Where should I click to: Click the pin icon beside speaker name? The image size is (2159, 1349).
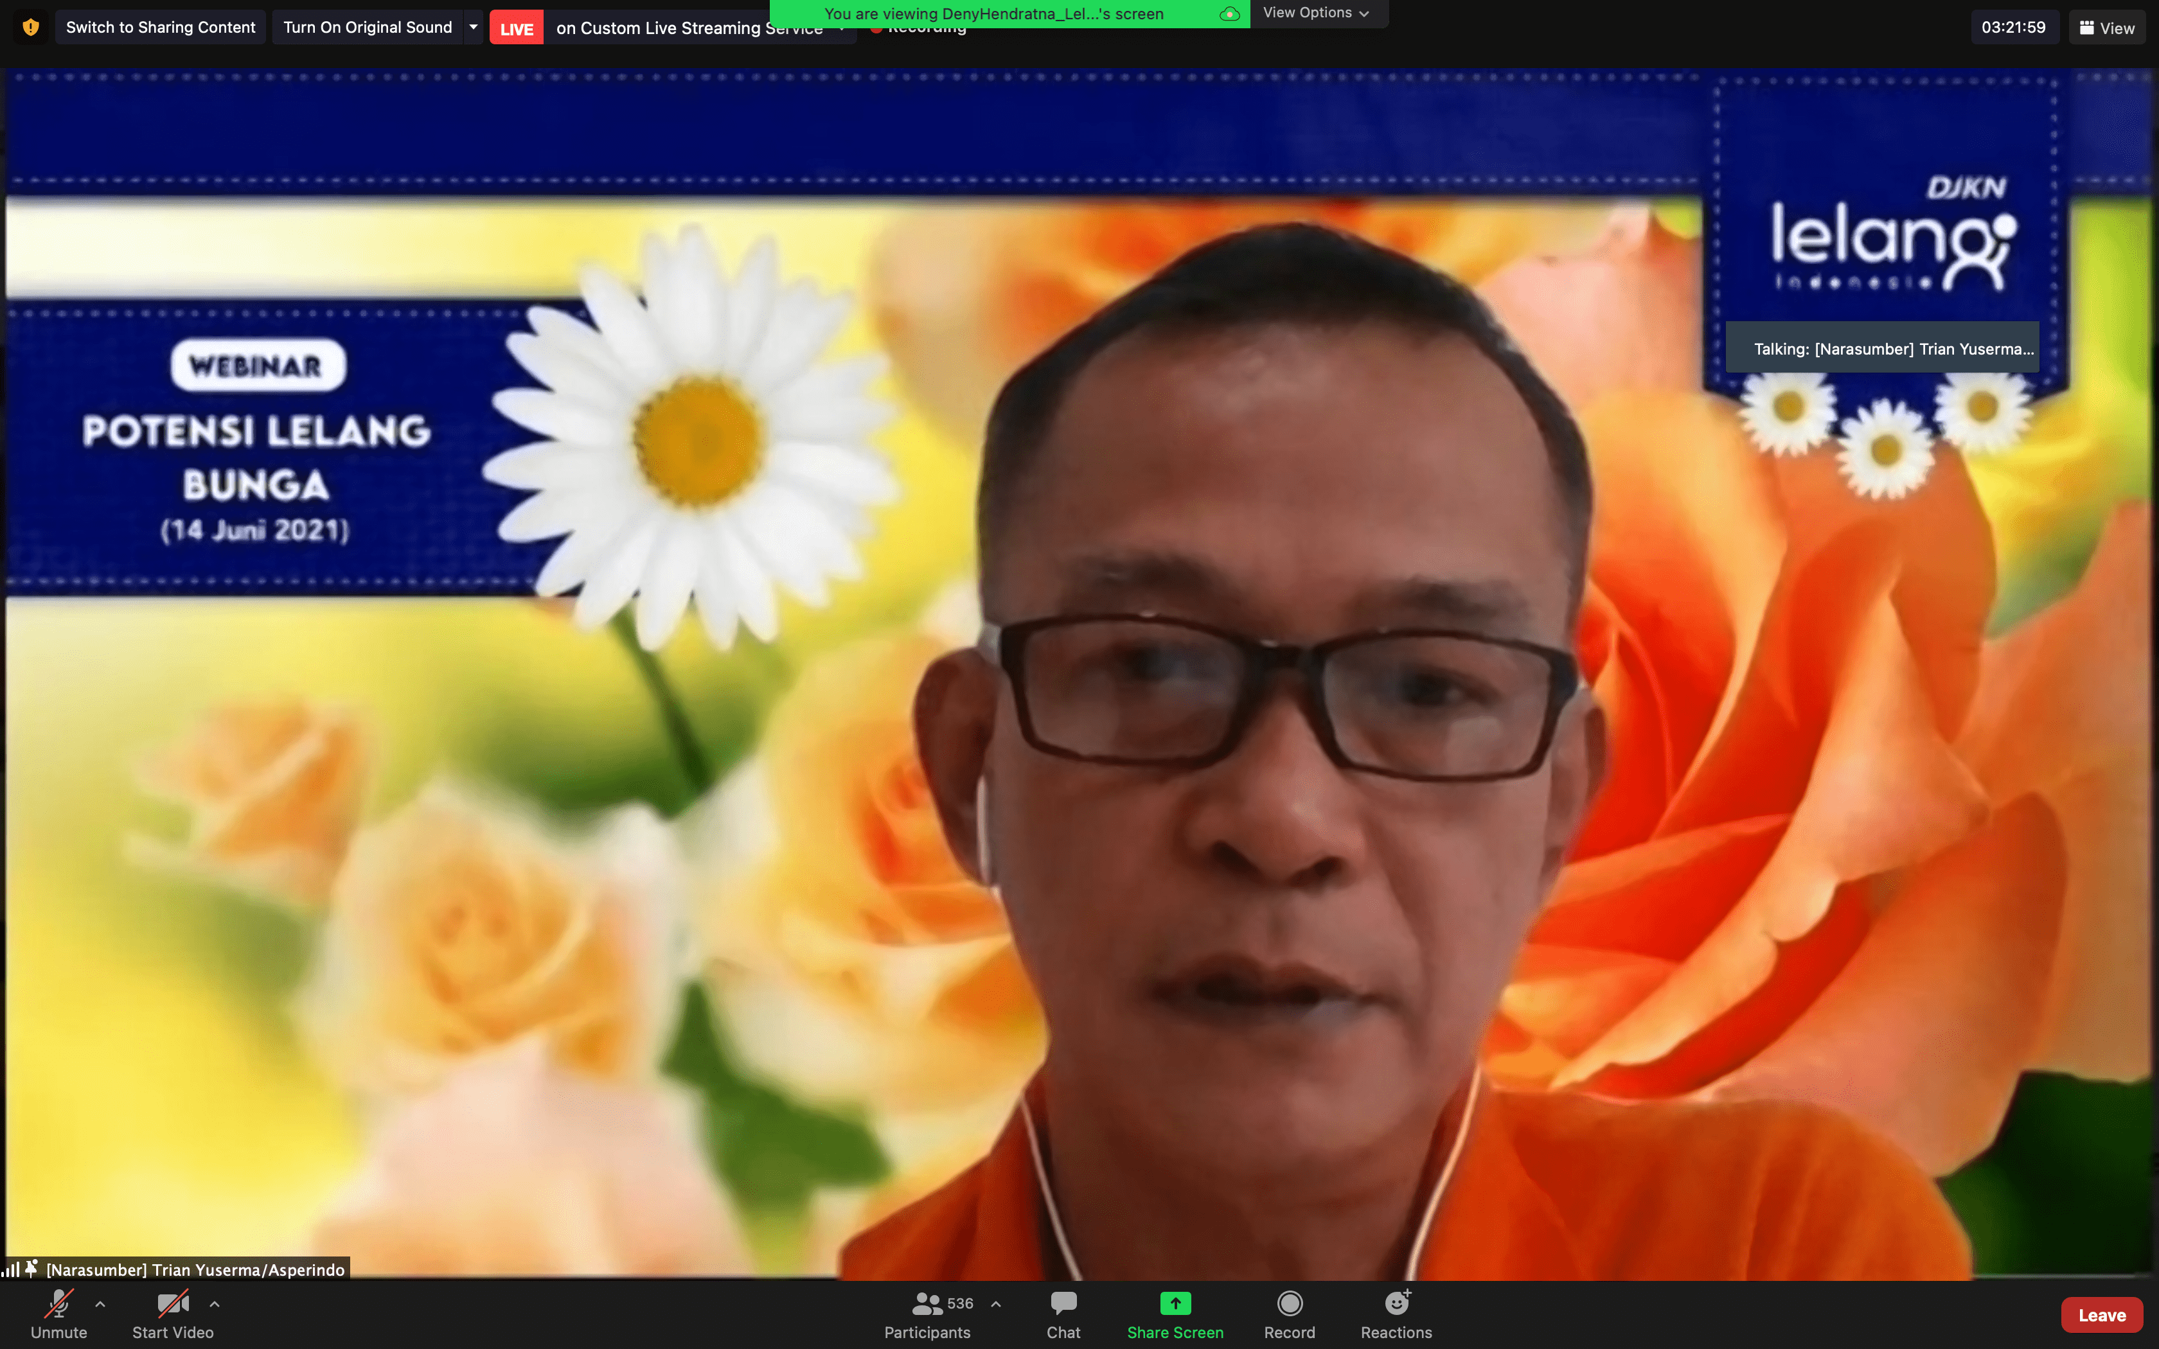[31, 1268]
